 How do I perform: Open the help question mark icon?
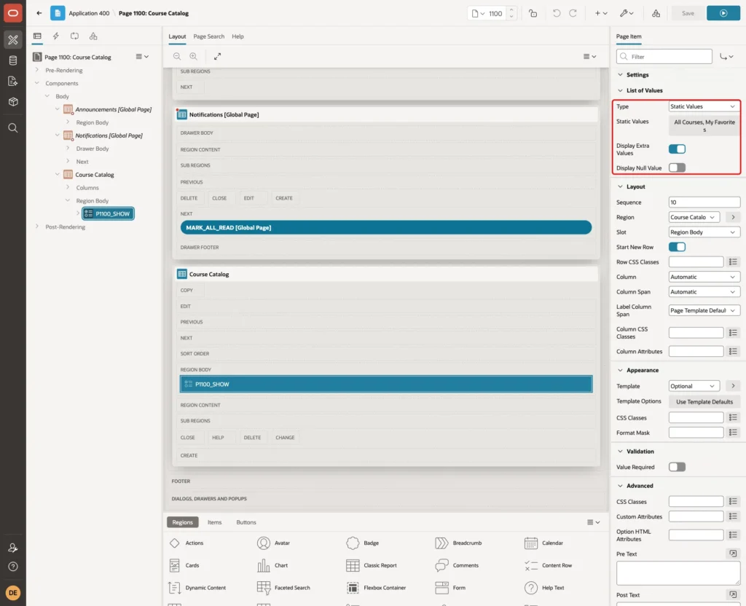[x=13, y=567]
